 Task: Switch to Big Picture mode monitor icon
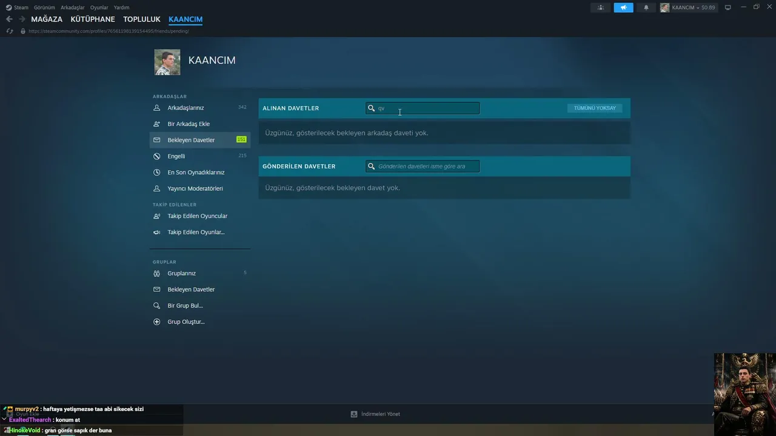point(728,7)
